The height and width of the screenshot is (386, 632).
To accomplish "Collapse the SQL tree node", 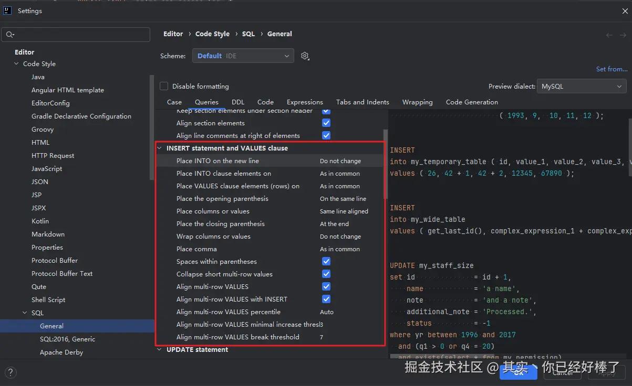I will click(25, 313).
